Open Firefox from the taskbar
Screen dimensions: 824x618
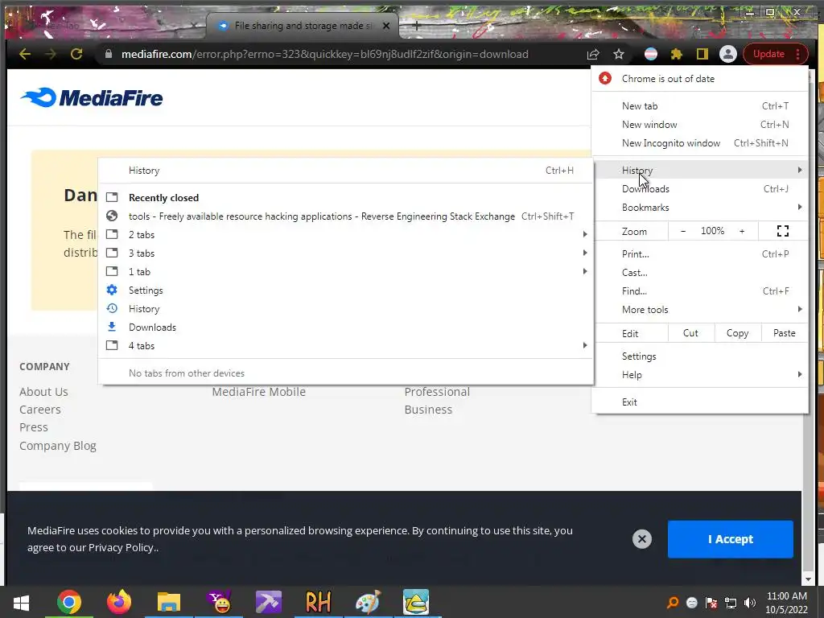tap(119, 602)
